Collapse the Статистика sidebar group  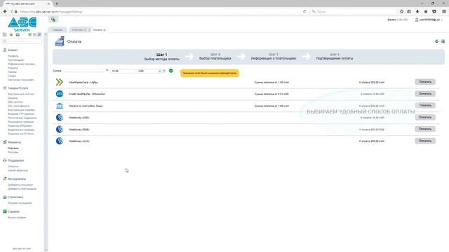pos(15,197)
